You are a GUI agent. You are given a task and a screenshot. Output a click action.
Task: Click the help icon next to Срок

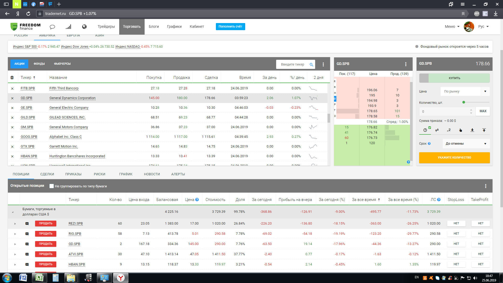[429, 144]
